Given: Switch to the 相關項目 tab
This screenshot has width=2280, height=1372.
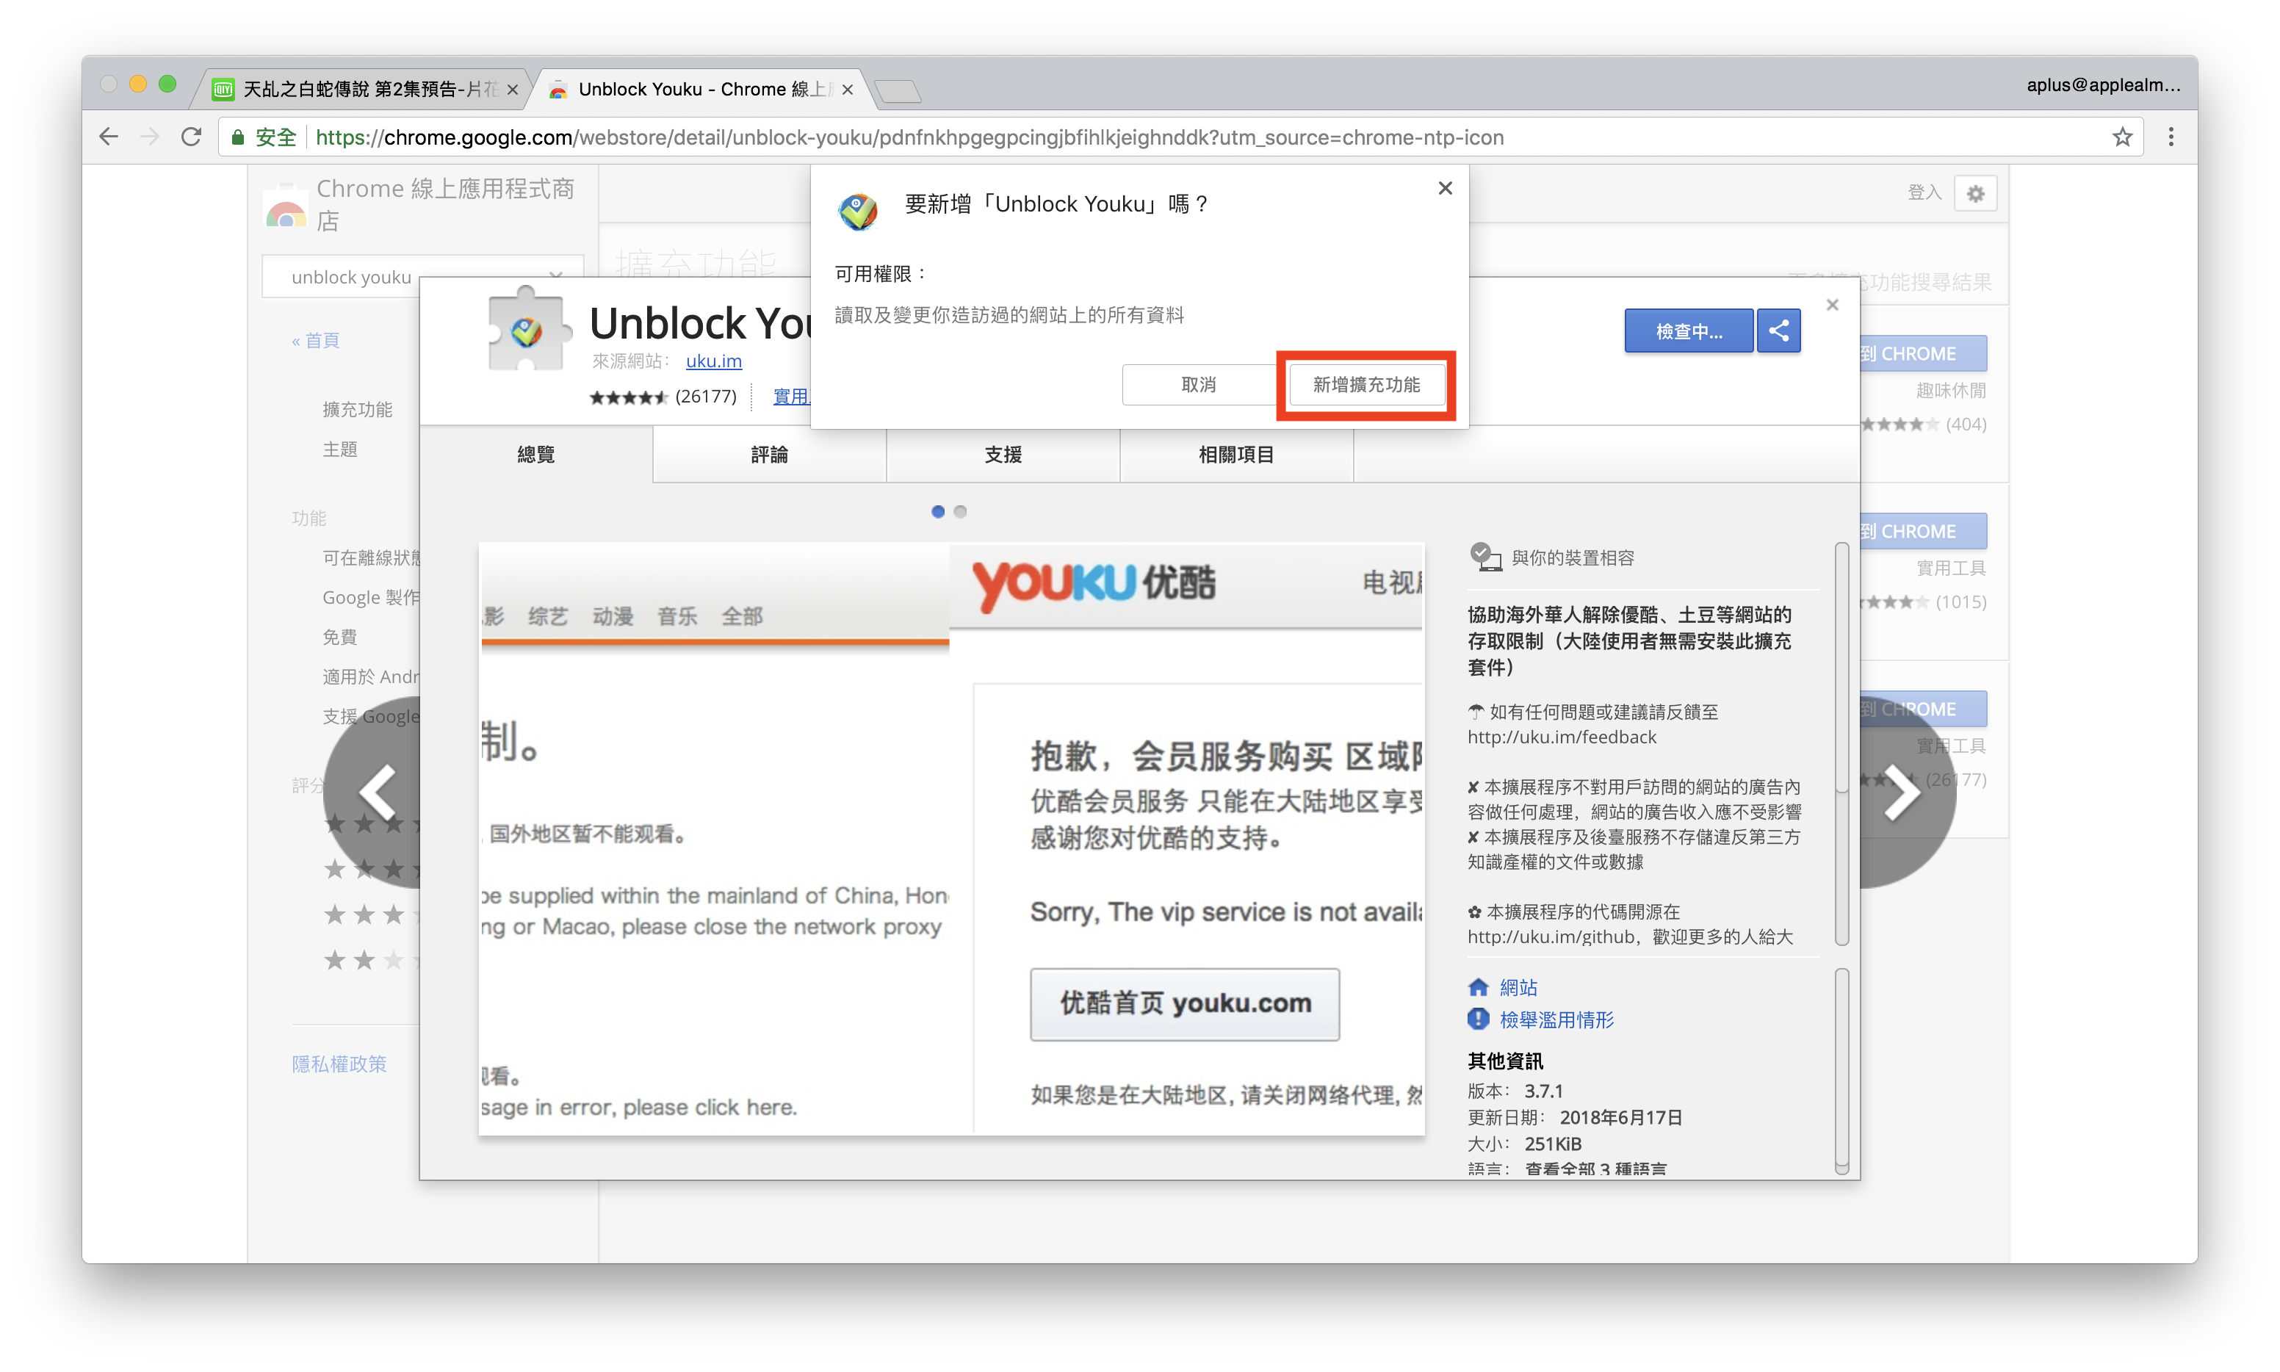Looking at the screenshot, I should pyautogui.click(x=1236, y=454).
